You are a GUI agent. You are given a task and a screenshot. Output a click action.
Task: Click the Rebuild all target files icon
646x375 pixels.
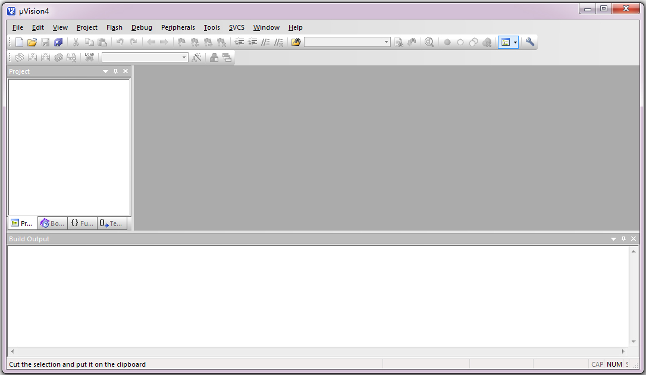coord(45,57)
